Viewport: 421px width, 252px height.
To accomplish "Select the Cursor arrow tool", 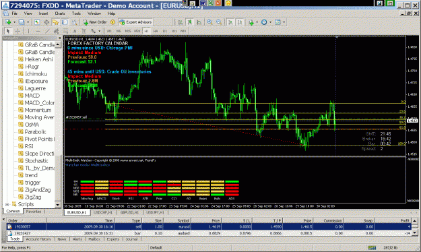I will [x=8, y=31].
